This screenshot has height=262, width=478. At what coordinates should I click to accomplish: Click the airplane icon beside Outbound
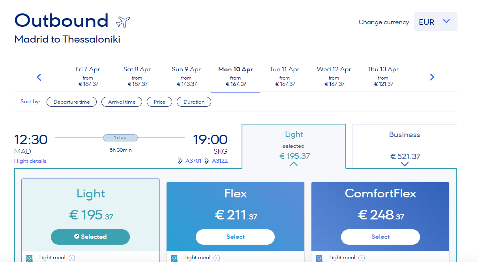(x=123, y=22)
